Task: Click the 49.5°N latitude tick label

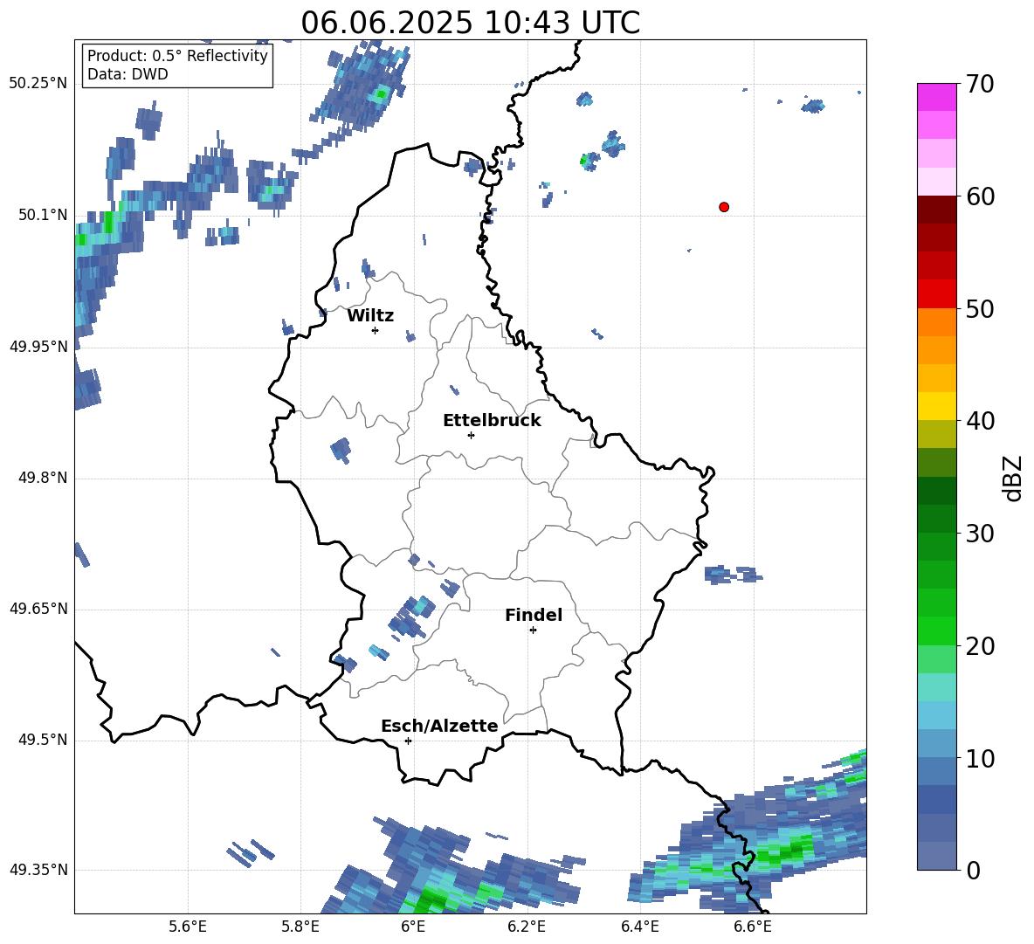Action: pos(44,740)
